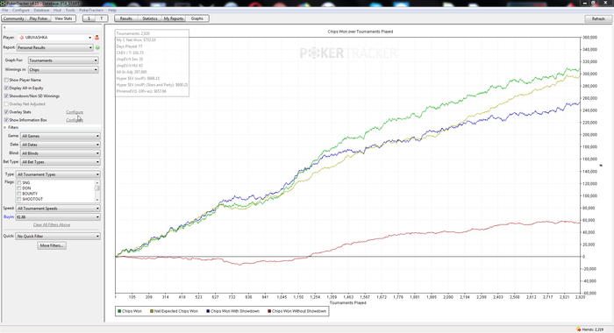Screen dimensions: 614x333
Task: Switch to the Community tab
Action: pyautogui.click(x=14, y=18)
